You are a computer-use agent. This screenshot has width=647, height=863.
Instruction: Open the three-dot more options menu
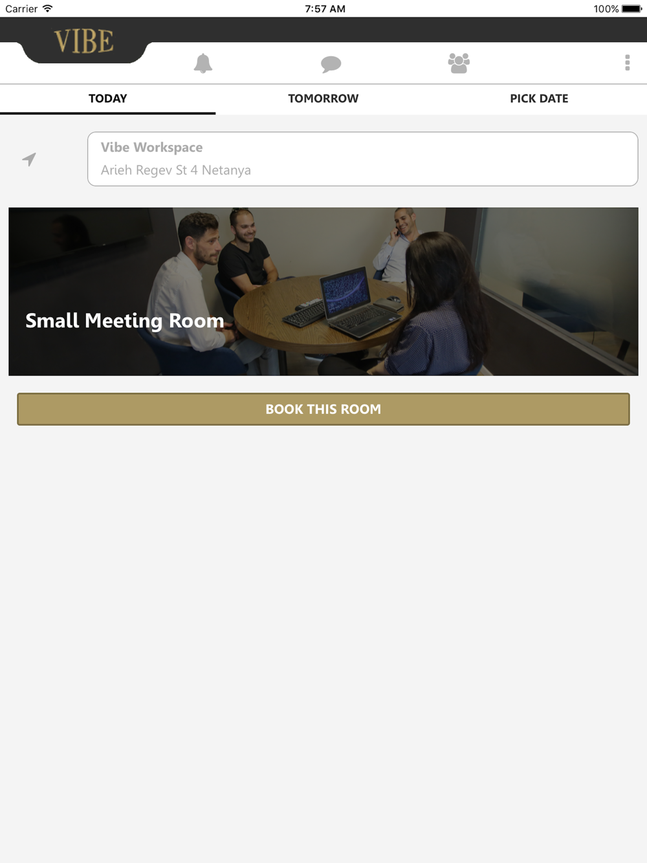(627, 63)
